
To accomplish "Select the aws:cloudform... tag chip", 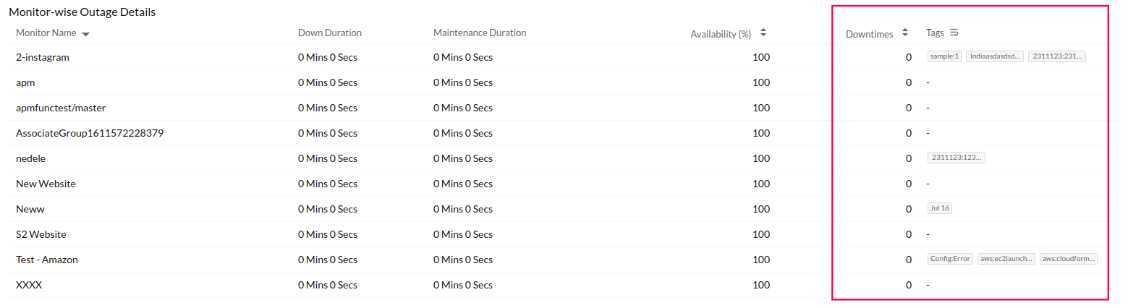I will pyautogui.click(x=1069, y=259).
